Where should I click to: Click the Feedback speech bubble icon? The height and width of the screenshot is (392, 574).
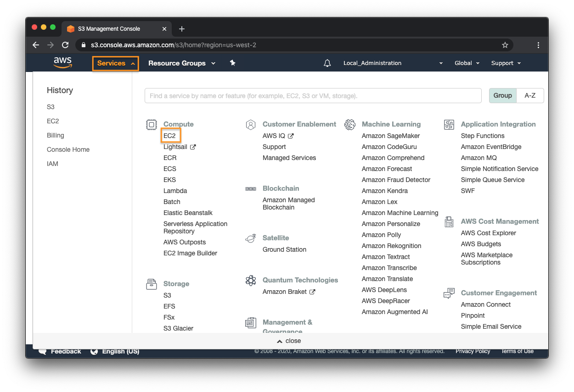(43, 352)
